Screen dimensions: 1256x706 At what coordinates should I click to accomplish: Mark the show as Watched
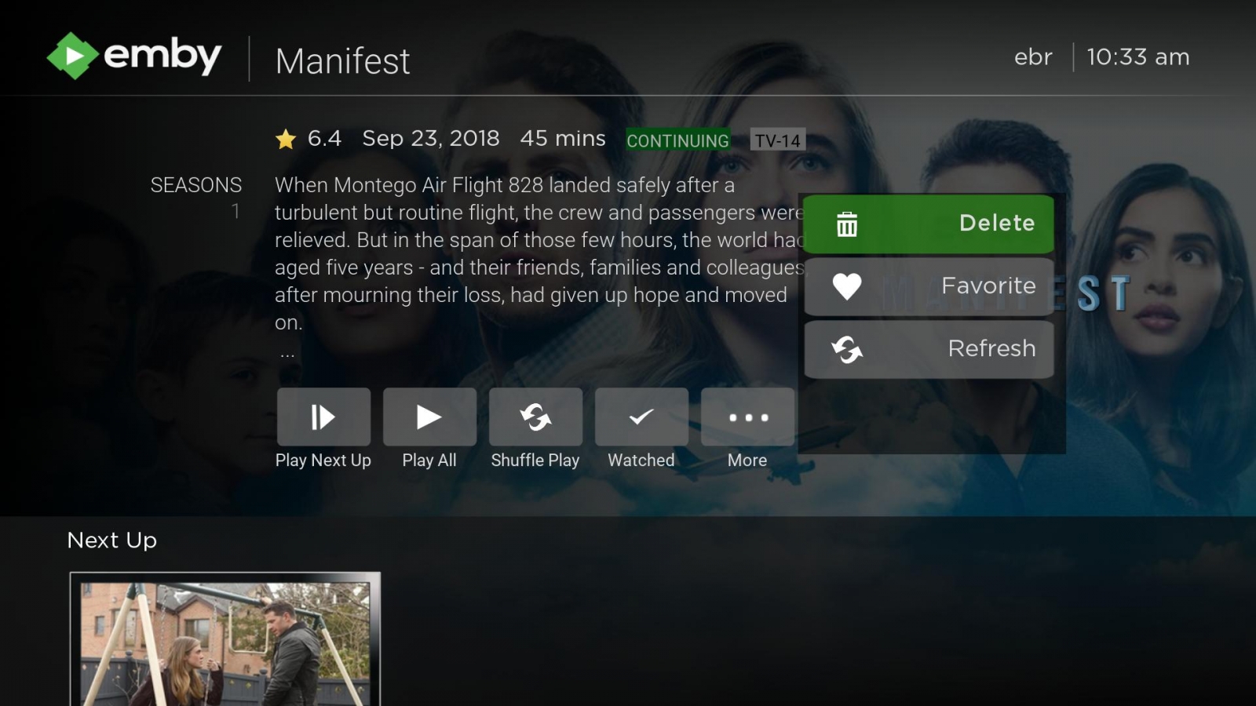click(641, 417)
